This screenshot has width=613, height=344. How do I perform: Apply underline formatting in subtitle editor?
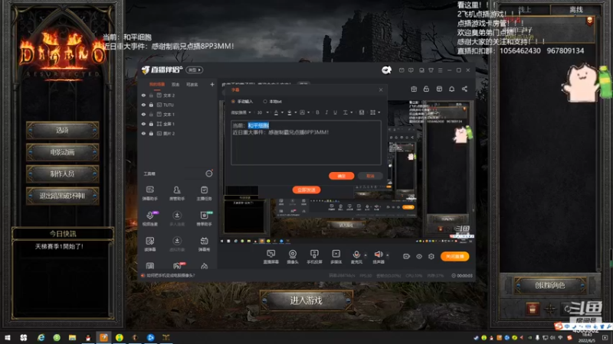coord(335,112)
